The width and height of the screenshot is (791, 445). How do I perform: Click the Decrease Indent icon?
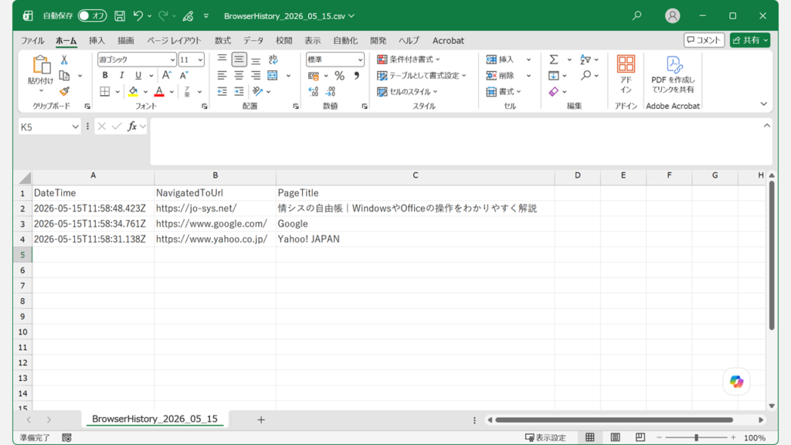click(x=222, y=91)
